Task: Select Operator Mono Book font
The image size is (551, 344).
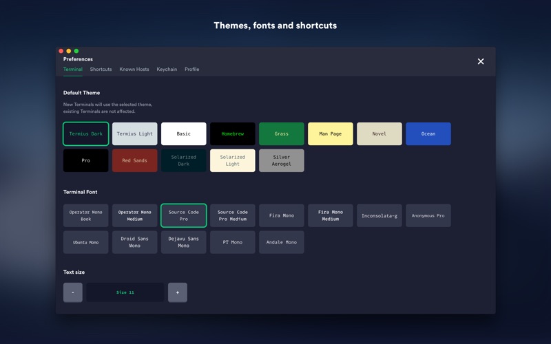Action: (x=85, y=215)
